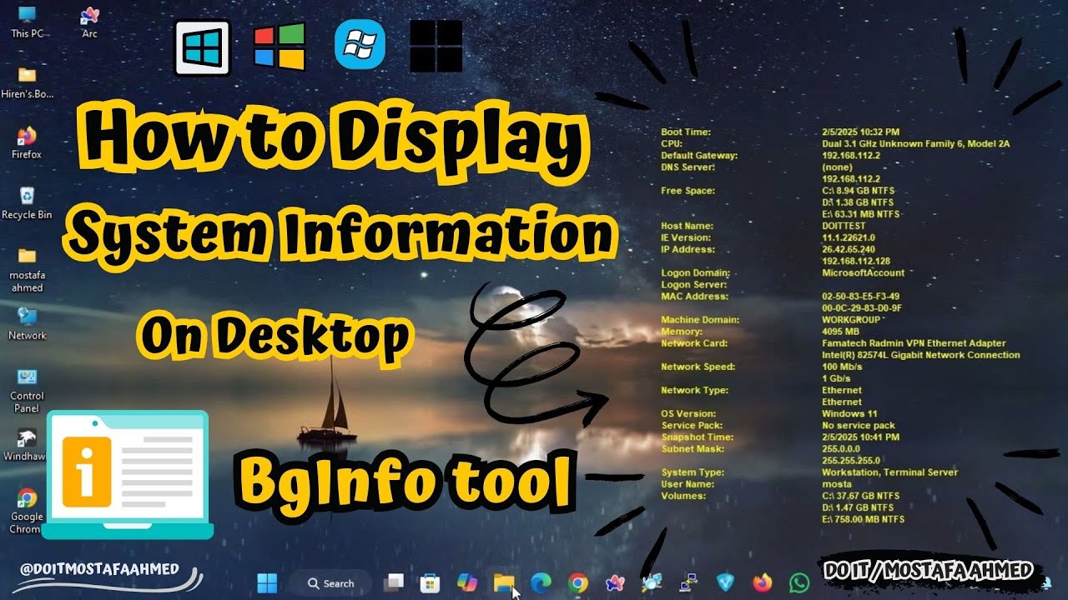Click the machine domain value "WORKGROUP"

[851, 320]
